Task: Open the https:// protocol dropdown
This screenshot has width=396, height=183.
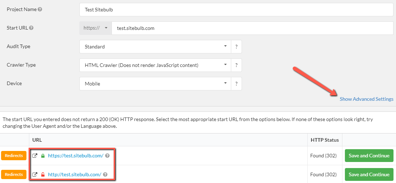Action: (95, 28)
